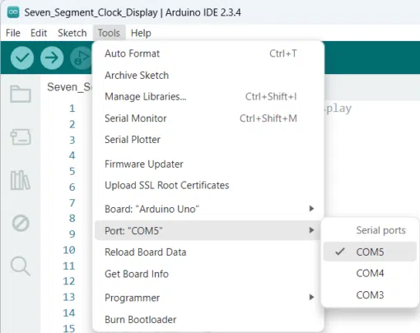Open the Sketchbook folder sidebar icon
The height and width of the screenshot is (333, 420).
[x=21, y=94]
